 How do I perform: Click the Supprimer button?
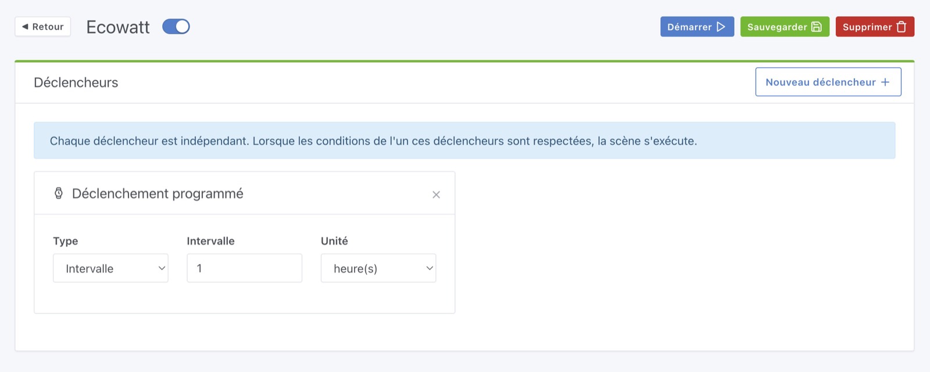coord(874,27)
